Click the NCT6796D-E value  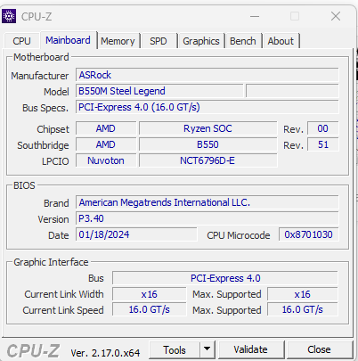pyautogui.click(x=207, y=160)
